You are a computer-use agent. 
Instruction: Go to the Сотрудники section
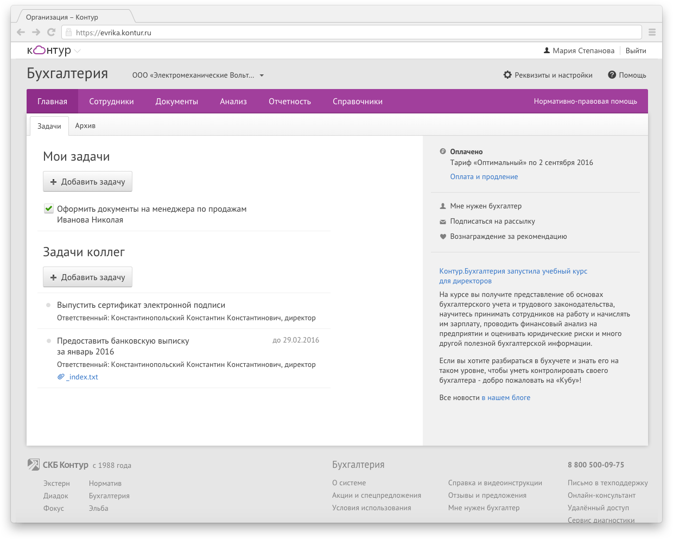[111, 102]
